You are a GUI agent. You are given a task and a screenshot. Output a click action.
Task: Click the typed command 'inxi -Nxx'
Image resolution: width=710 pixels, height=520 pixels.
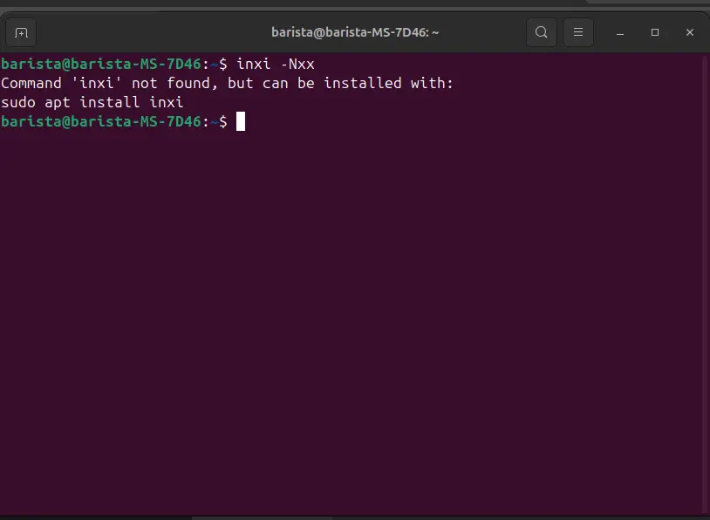point(276,65)
